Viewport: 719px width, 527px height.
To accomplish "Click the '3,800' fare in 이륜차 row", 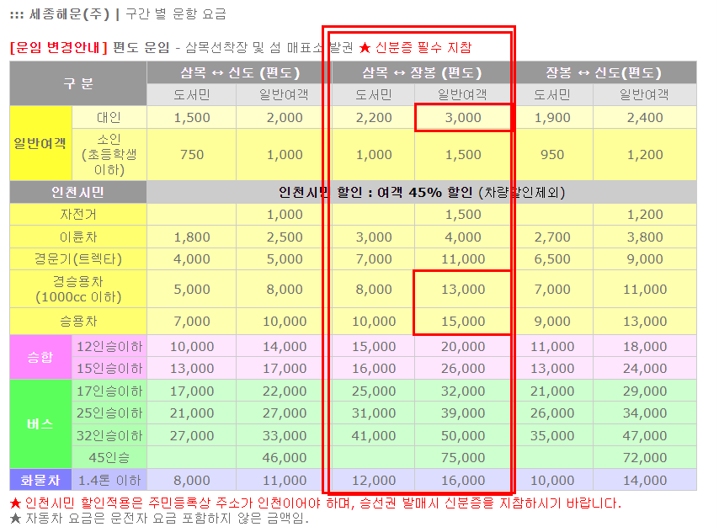I will (x=645, y=237).
